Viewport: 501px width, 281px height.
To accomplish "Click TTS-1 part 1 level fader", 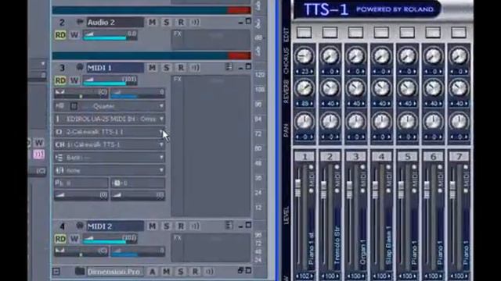I will (x=297, y=187).
